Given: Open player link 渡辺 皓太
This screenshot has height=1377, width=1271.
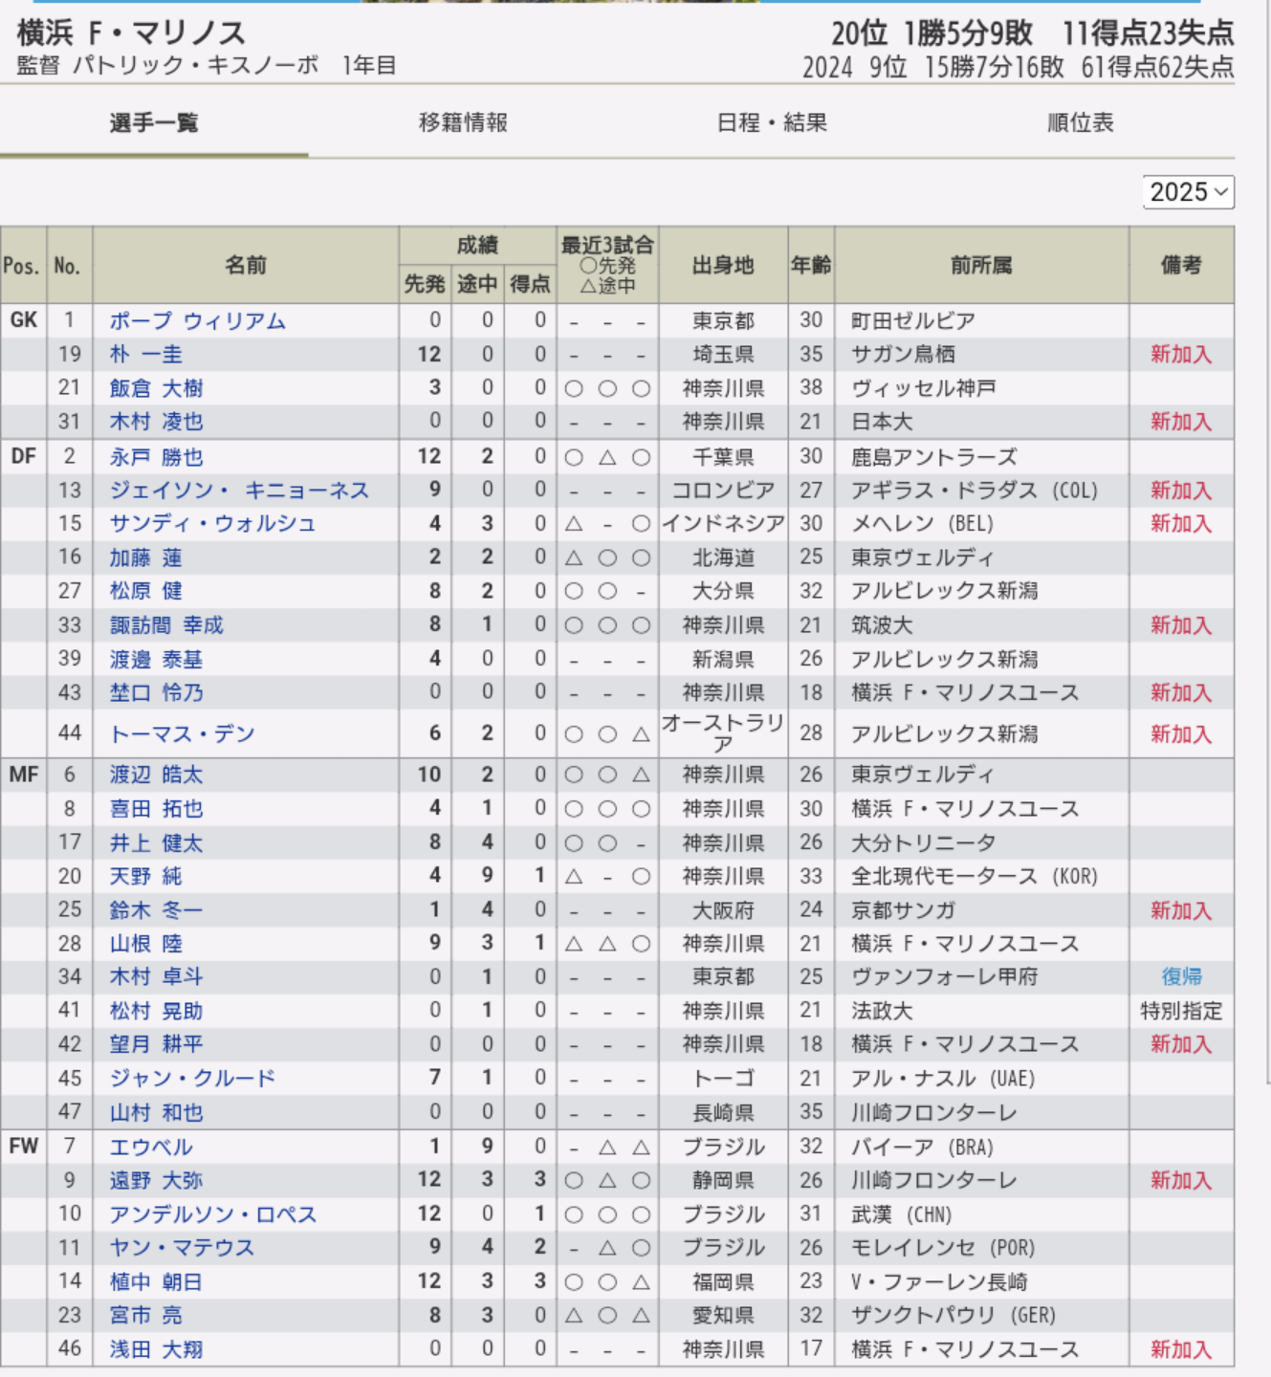Looking at the screenshot, I should (156, 775).
